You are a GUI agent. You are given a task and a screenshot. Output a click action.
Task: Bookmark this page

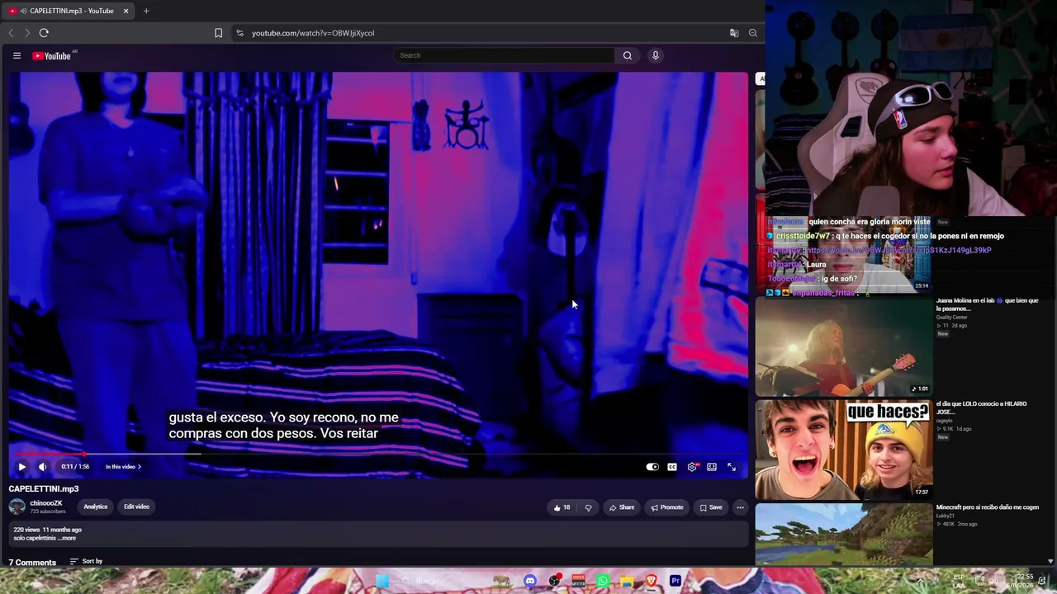pyautogui.click(x=218, y=33)
